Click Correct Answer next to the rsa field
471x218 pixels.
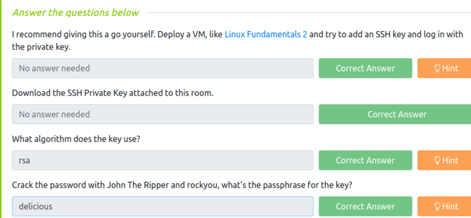[365, 161]
